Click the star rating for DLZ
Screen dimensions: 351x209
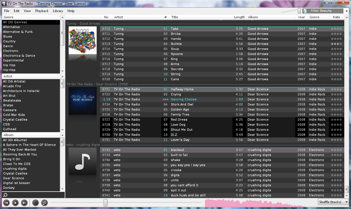pyautogui.click(x=336, y=135)
